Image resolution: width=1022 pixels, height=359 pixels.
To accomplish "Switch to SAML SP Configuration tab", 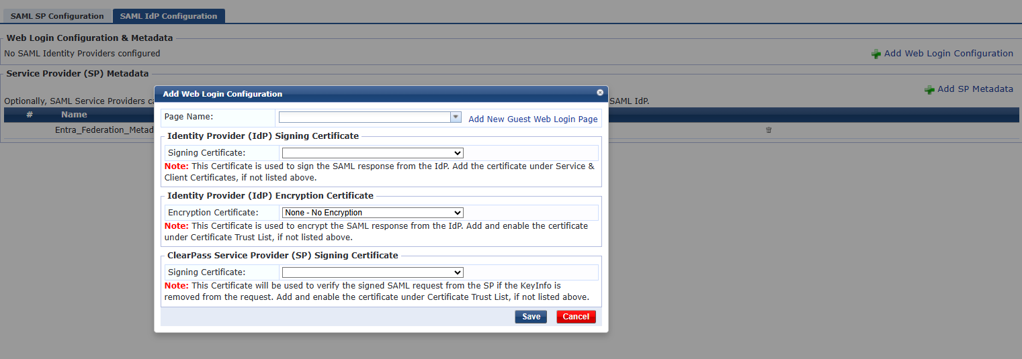I will (57, 16).
